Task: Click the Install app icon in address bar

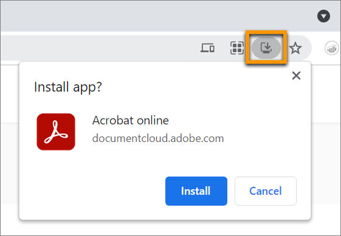Action: (266, 47)
